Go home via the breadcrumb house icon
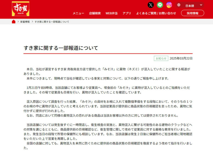Screen dimensions: 213x152 (x=13, y=22)
